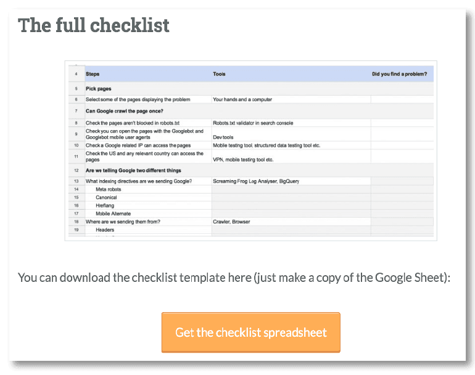Select the Steps column header cell
The width and height of the screenshot is (475, 375).
(93, 74)
